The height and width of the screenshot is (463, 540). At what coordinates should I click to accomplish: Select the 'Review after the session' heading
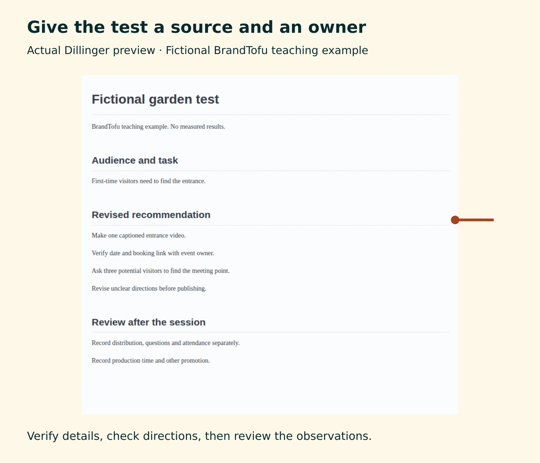coord(148,322)
